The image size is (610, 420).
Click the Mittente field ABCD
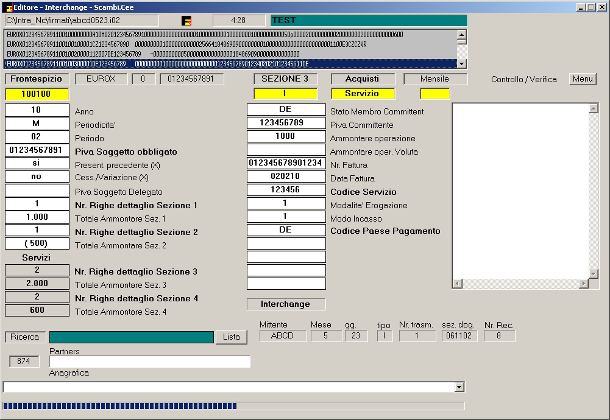coord(283,335)
